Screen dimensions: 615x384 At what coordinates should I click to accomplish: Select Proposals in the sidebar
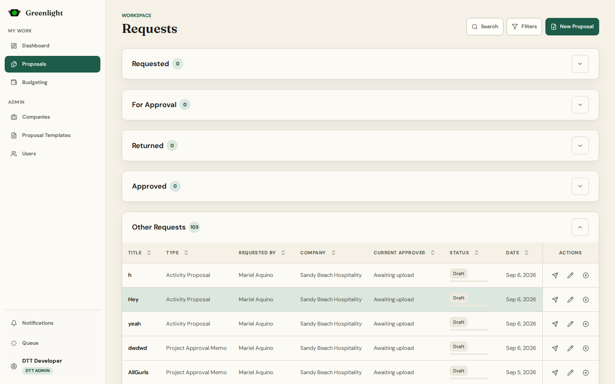[53, 64]
